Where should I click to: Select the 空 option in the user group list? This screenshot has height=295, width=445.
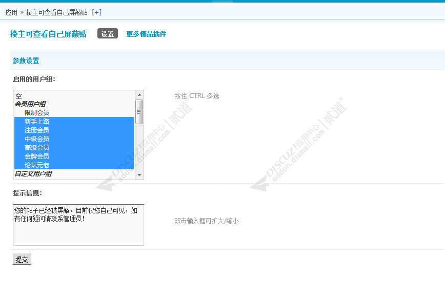[74, 96]
